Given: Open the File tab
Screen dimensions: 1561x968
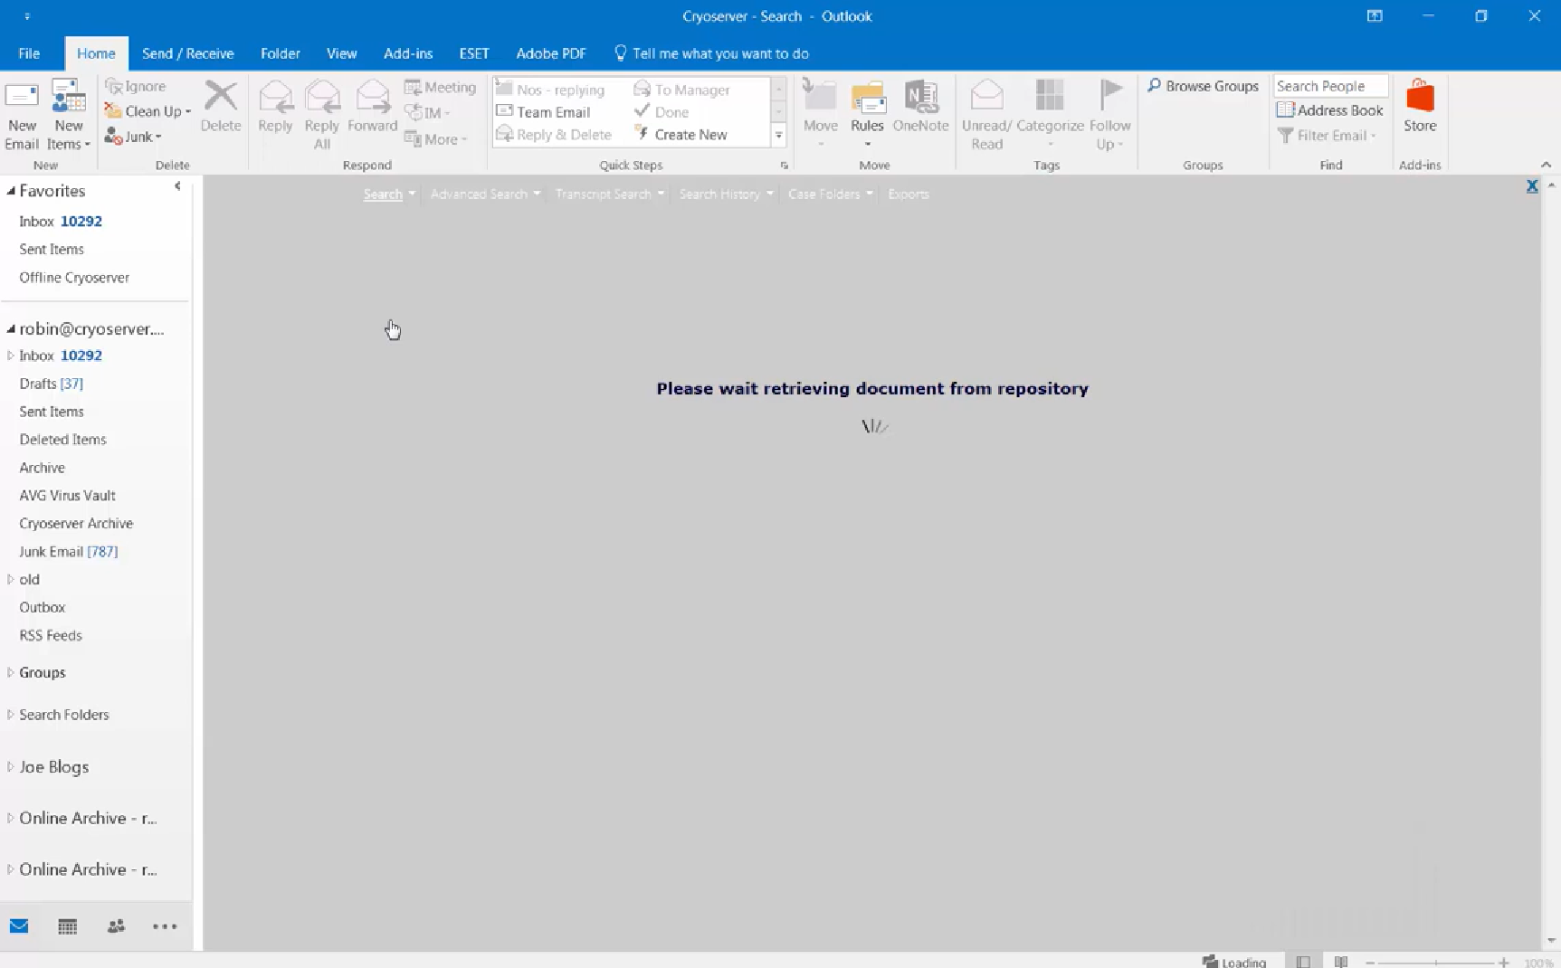Looking at the screenshot, I should pos(29,53).
